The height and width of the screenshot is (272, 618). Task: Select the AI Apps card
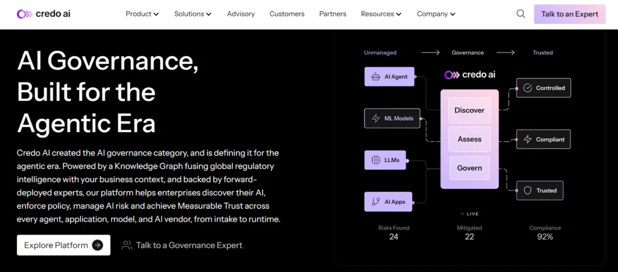pos(388,202)
